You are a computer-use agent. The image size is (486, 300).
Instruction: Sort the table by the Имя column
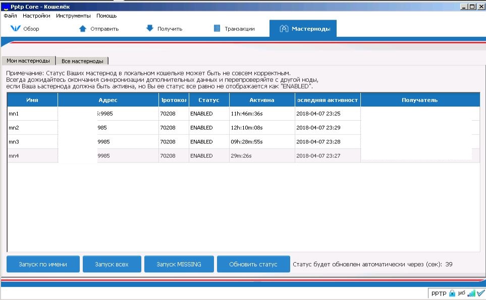tap(32, 100)
